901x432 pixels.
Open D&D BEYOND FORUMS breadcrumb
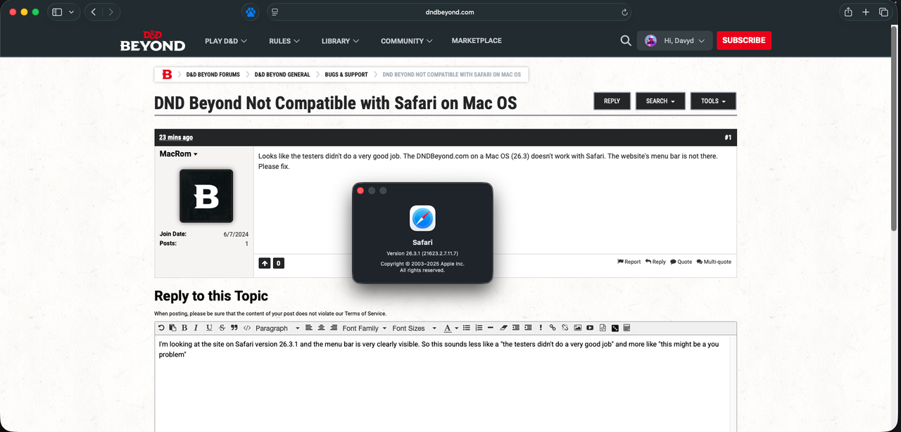coord(213,75)
